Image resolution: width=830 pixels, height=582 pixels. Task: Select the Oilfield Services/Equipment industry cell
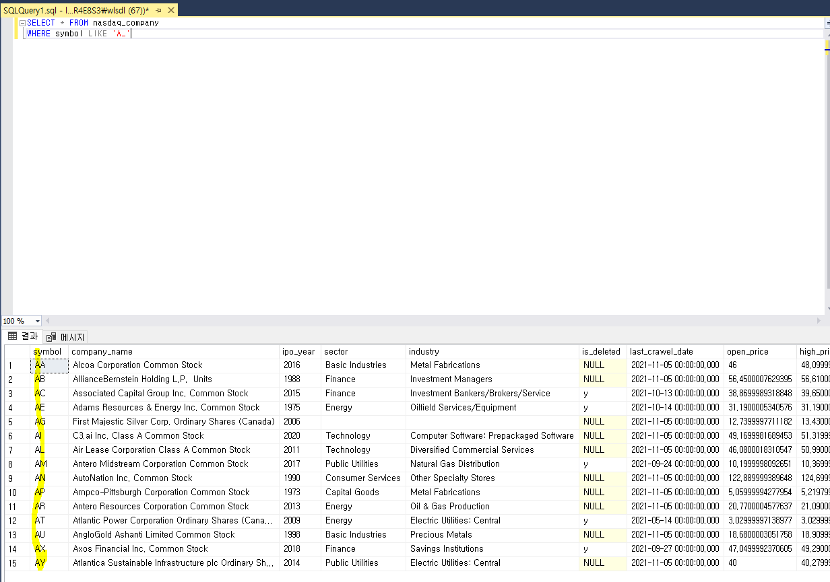tap(492, 408)
